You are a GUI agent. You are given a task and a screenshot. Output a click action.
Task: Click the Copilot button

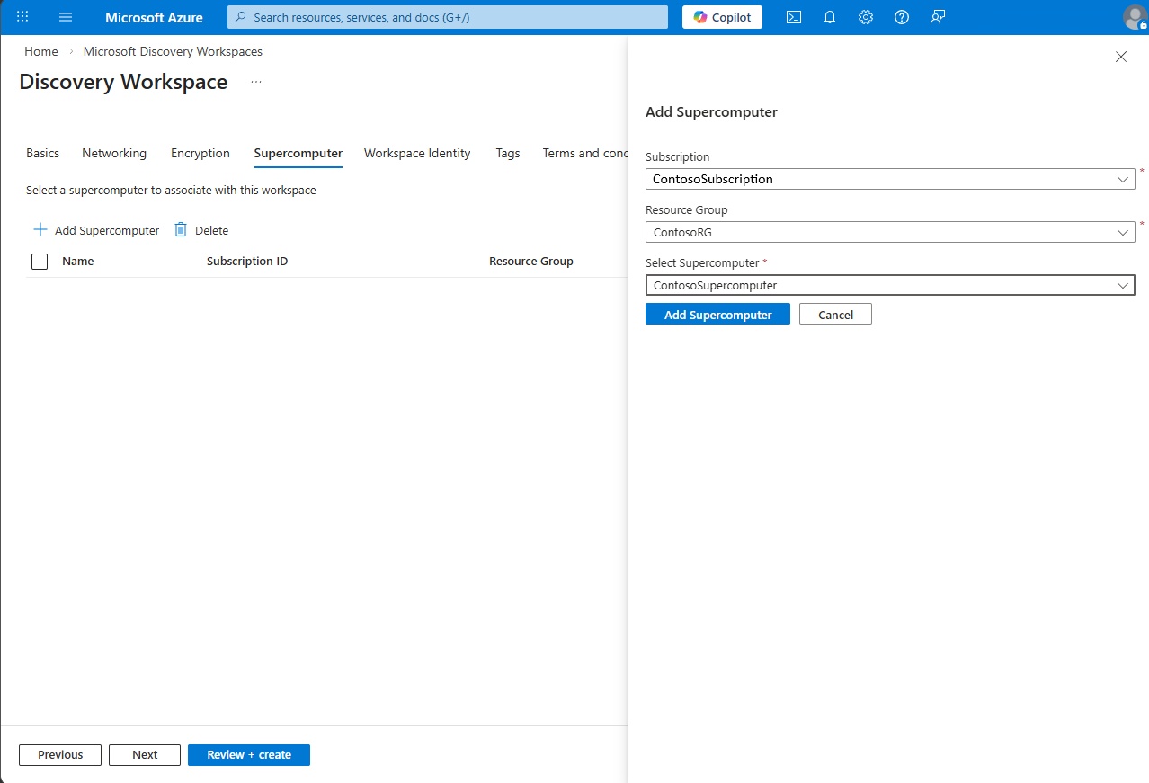[x=722, y=17]
